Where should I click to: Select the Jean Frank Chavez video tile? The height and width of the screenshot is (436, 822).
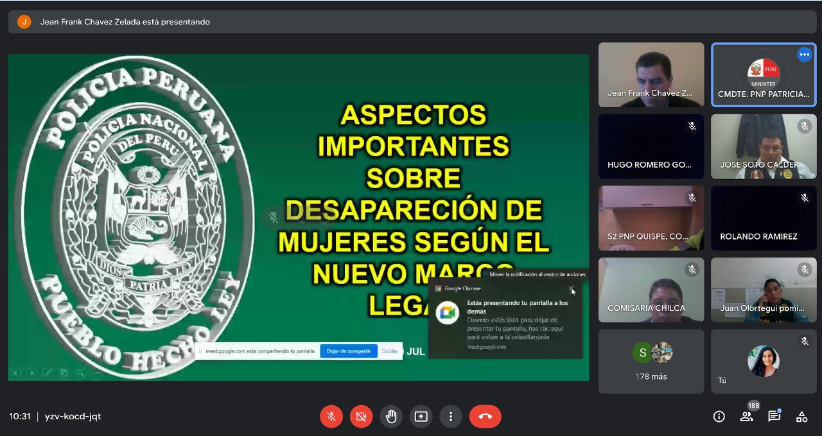coord(651,74)
